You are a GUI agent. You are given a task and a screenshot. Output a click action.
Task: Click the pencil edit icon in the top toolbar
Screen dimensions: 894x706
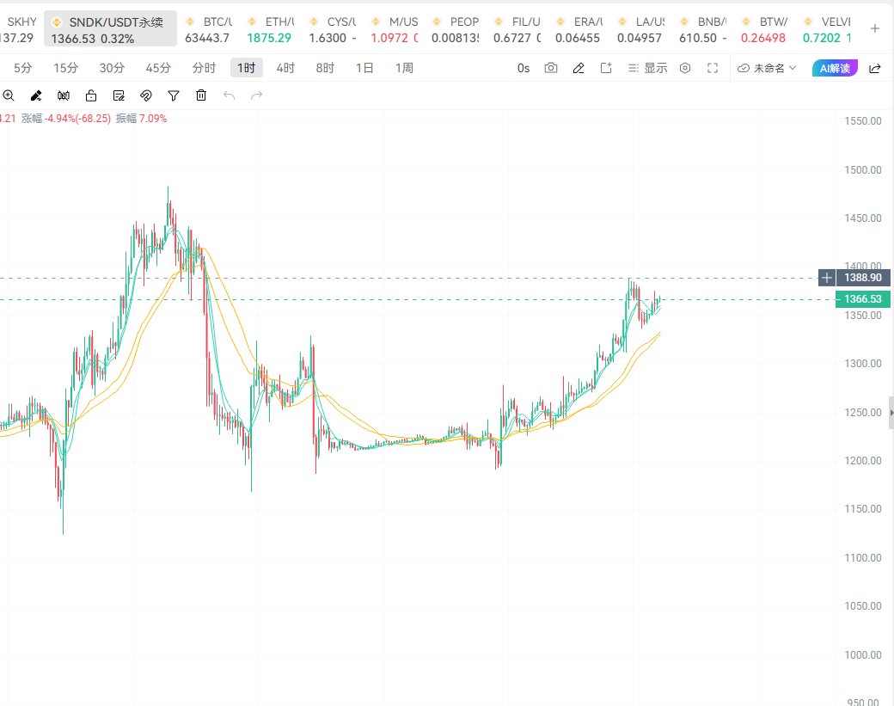pyautogui.click(x=579, y=68)
